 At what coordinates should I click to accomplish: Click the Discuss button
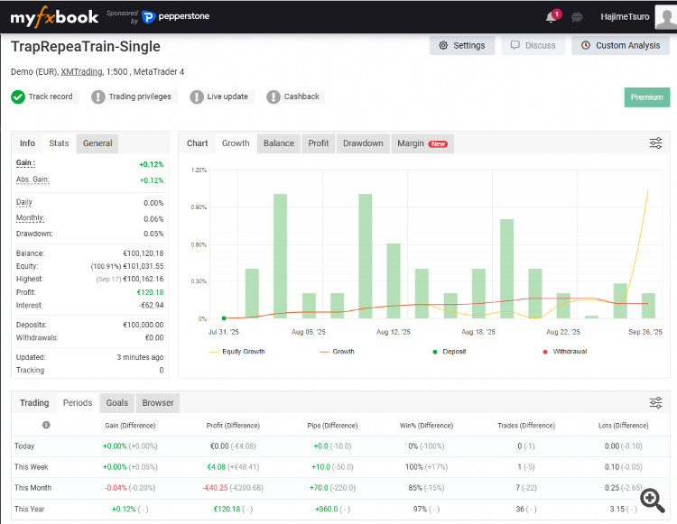point(533,45)
